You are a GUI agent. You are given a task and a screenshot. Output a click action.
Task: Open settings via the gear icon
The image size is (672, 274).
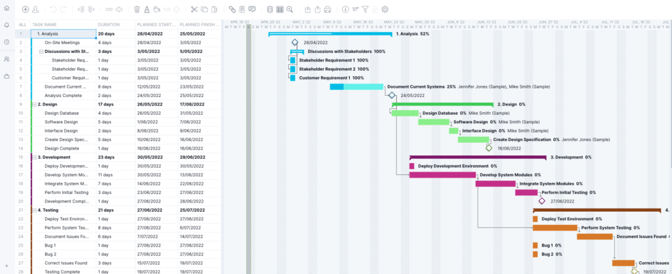pos(385,10)
